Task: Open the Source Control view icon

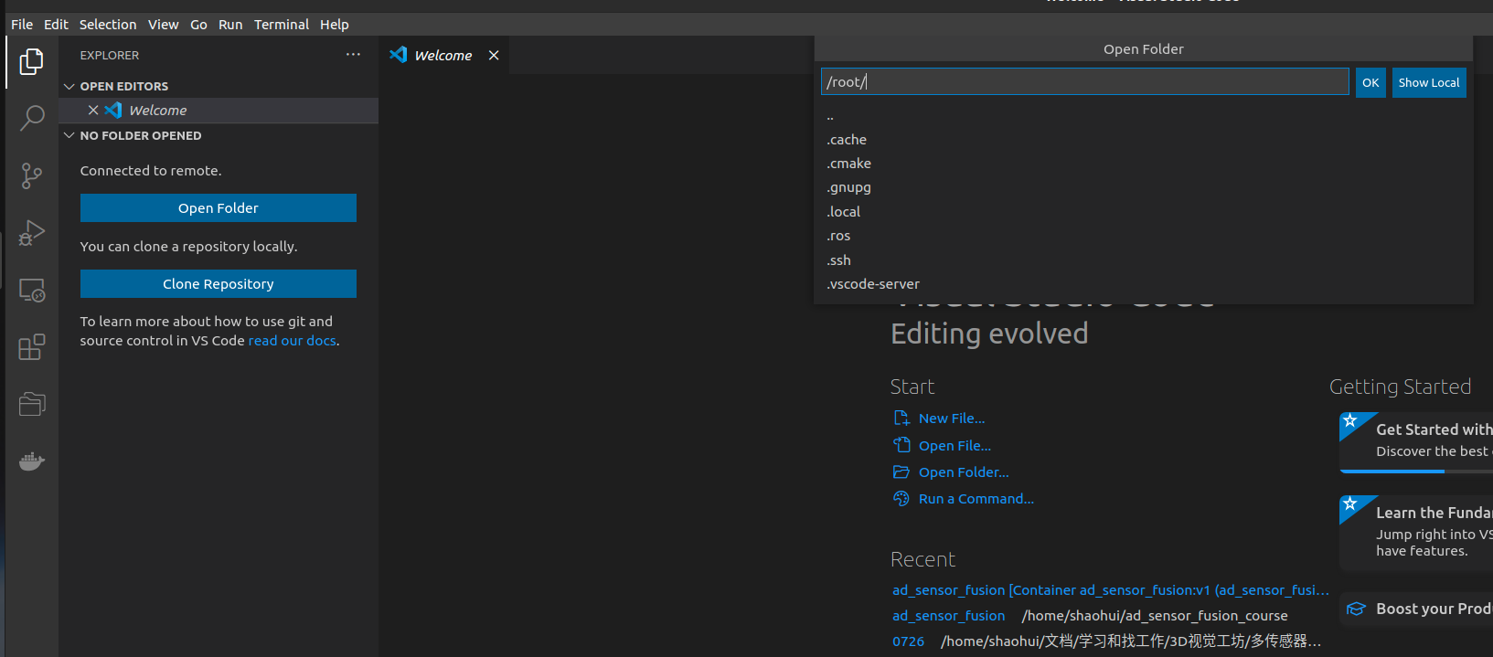Action: (32, 175)
